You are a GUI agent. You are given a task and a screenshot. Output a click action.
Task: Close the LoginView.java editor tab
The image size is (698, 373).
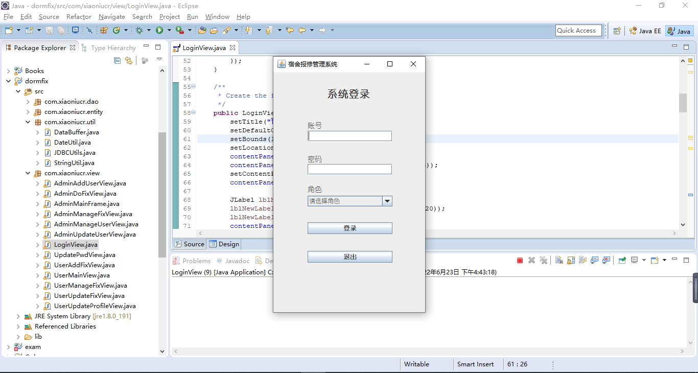click(232, 48)
